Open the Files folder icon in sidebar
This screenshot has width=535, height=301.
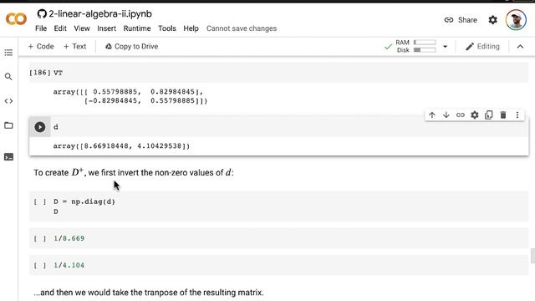(8, 125)
